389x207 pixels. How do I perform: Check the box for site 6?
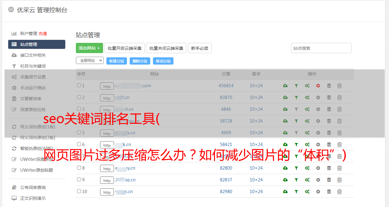tap(79, 144)
